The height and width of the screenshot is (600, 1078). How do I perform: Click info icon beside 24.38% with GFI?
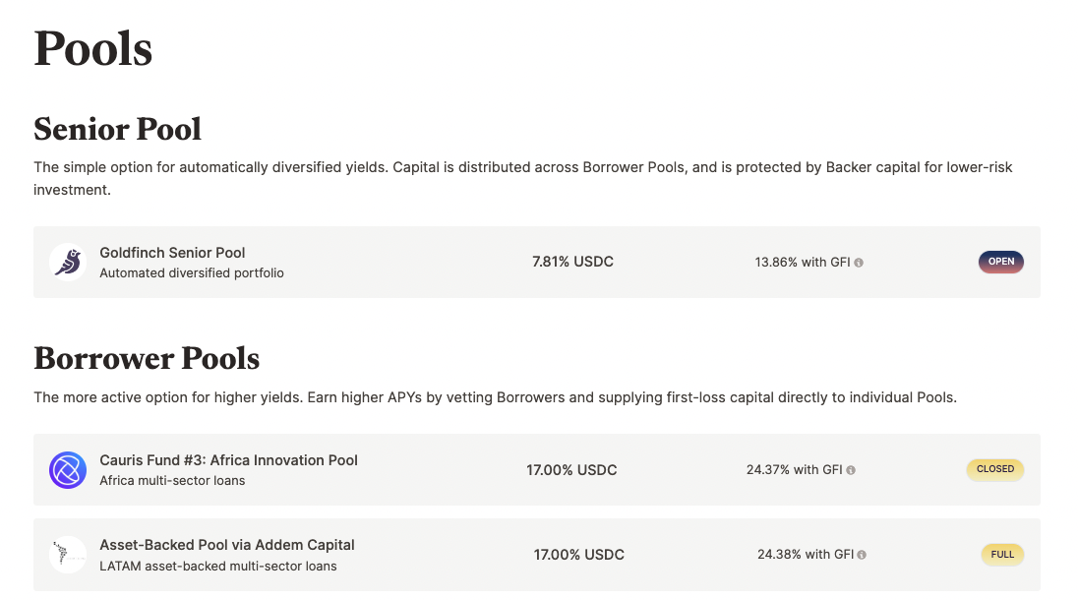[862, 555]
